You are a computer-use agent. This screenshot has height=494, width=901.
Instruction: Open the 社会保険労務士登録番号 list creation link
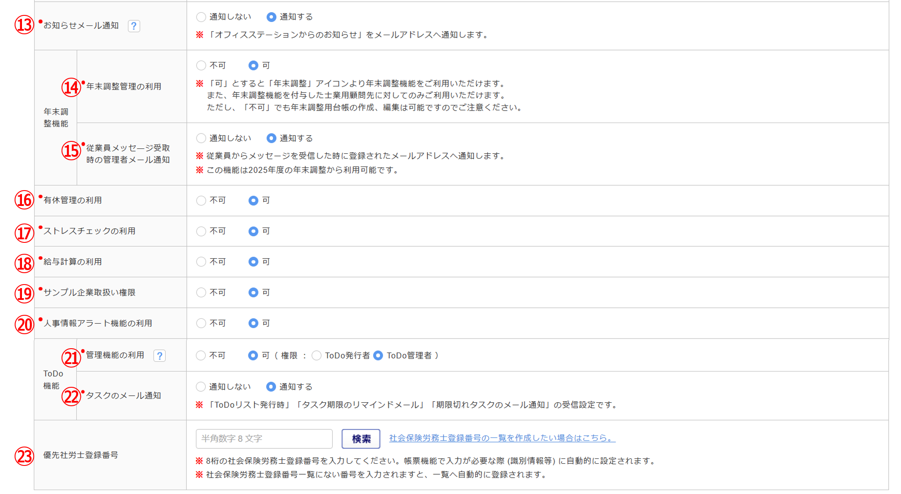pos(502,438)
